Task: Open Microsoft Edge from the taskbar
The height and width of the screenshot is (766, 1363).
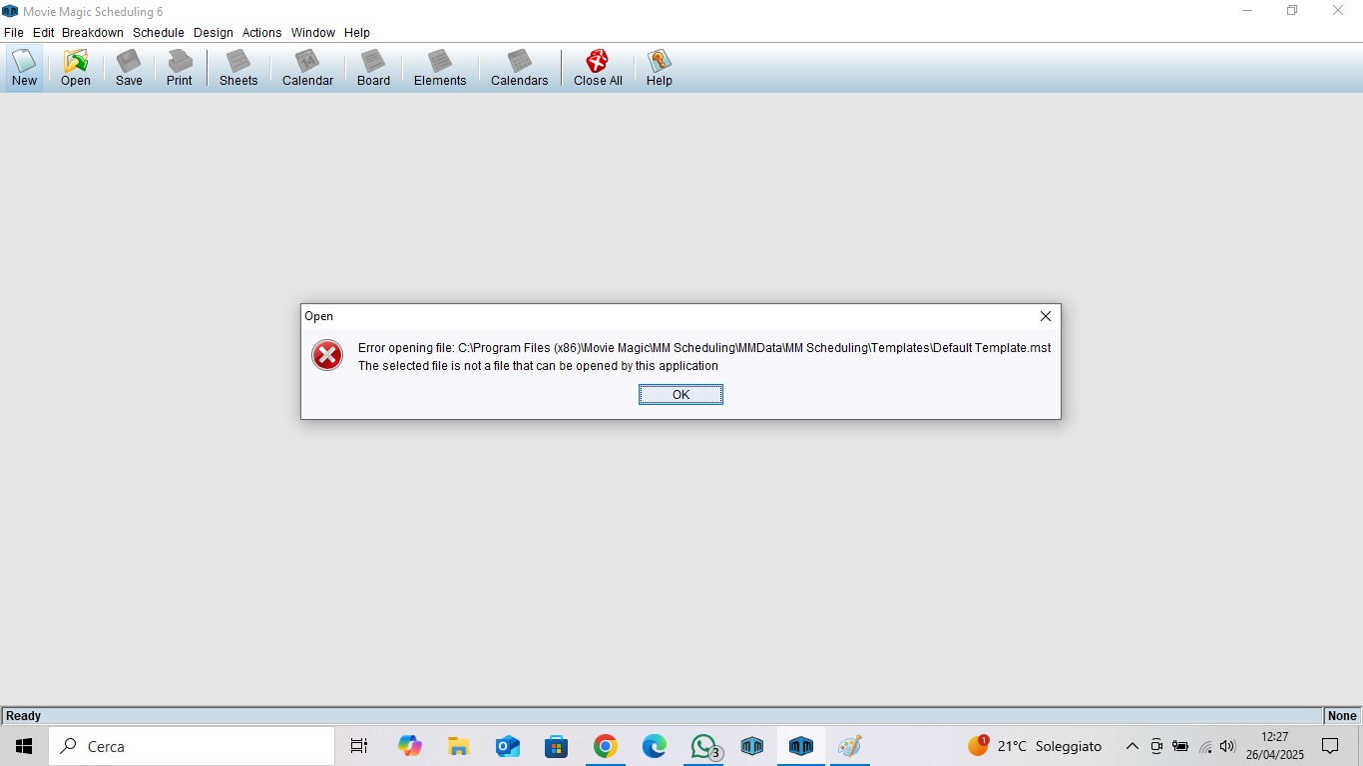Action: (x=654, y=746)
